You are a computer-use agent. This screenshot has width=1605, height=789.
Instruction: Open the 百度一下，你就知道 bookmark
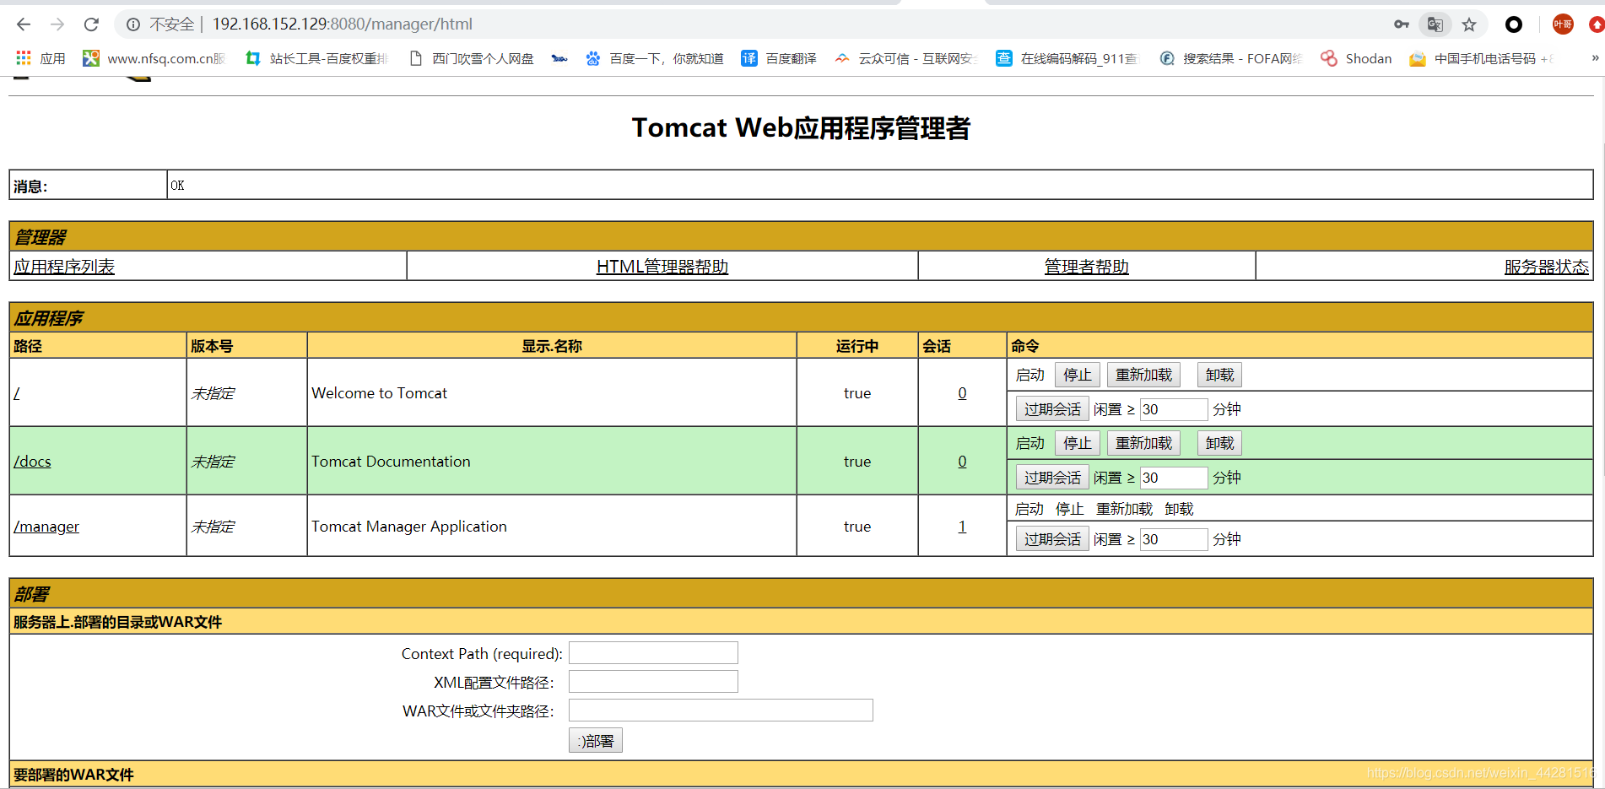click(x=655, y=58)
